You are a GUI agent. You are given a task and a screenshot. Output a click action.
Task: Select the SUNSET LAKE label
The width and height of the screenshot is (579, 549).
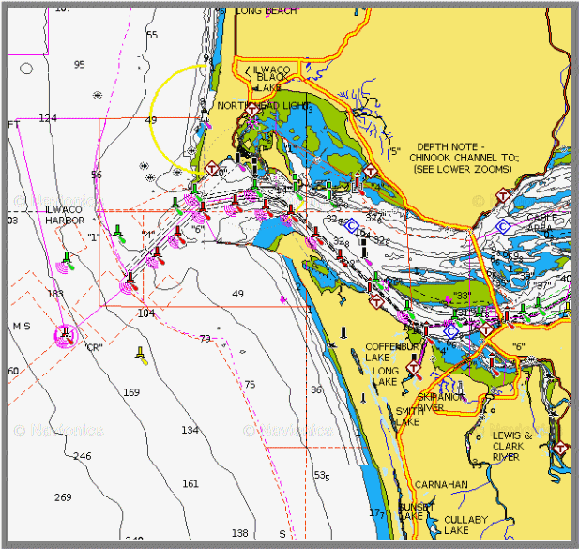(x=417, y=511)
